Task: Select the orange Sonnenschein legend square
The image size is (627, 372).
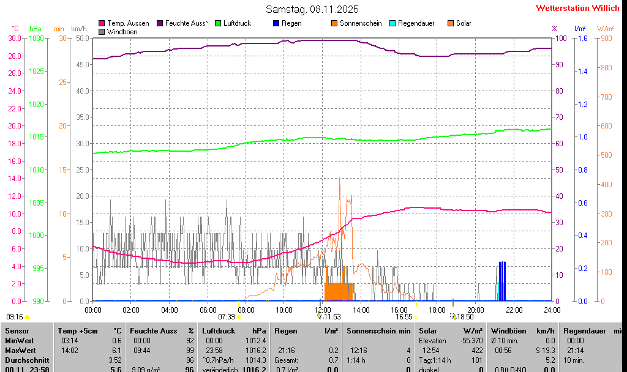Action: 334,23
